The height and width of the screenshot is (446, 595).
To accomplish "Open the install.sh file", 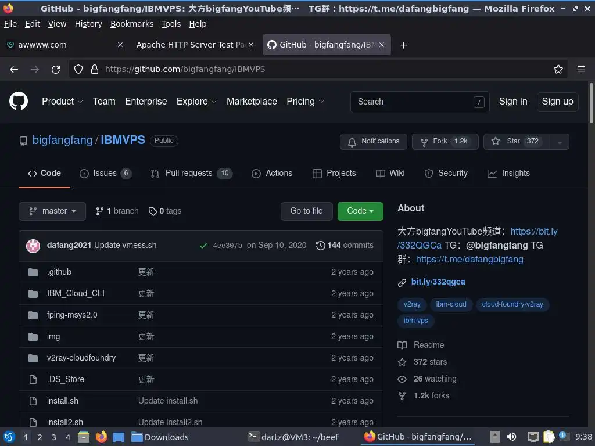I will (63, 401).
